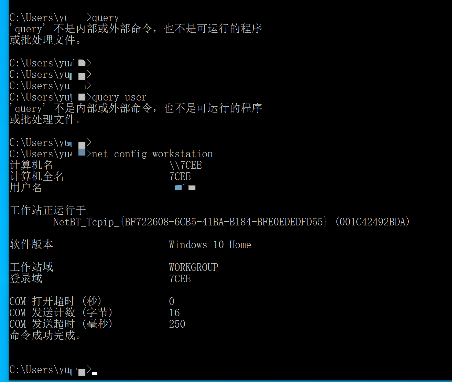
Task: Select the 命令成功完成。 message
Action: click(x=45, y=335)
